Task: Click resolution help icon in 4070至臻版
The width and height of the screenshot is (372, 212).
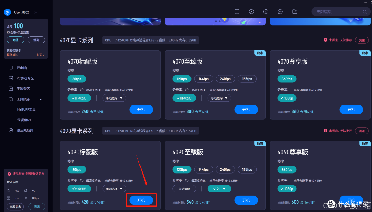Action: click(187, 90)
